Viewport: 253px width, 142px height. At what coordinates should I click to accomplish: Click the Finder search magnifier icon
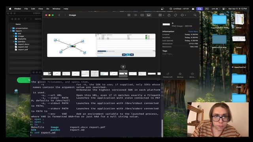pyautogui.click(x=195, y=15)
